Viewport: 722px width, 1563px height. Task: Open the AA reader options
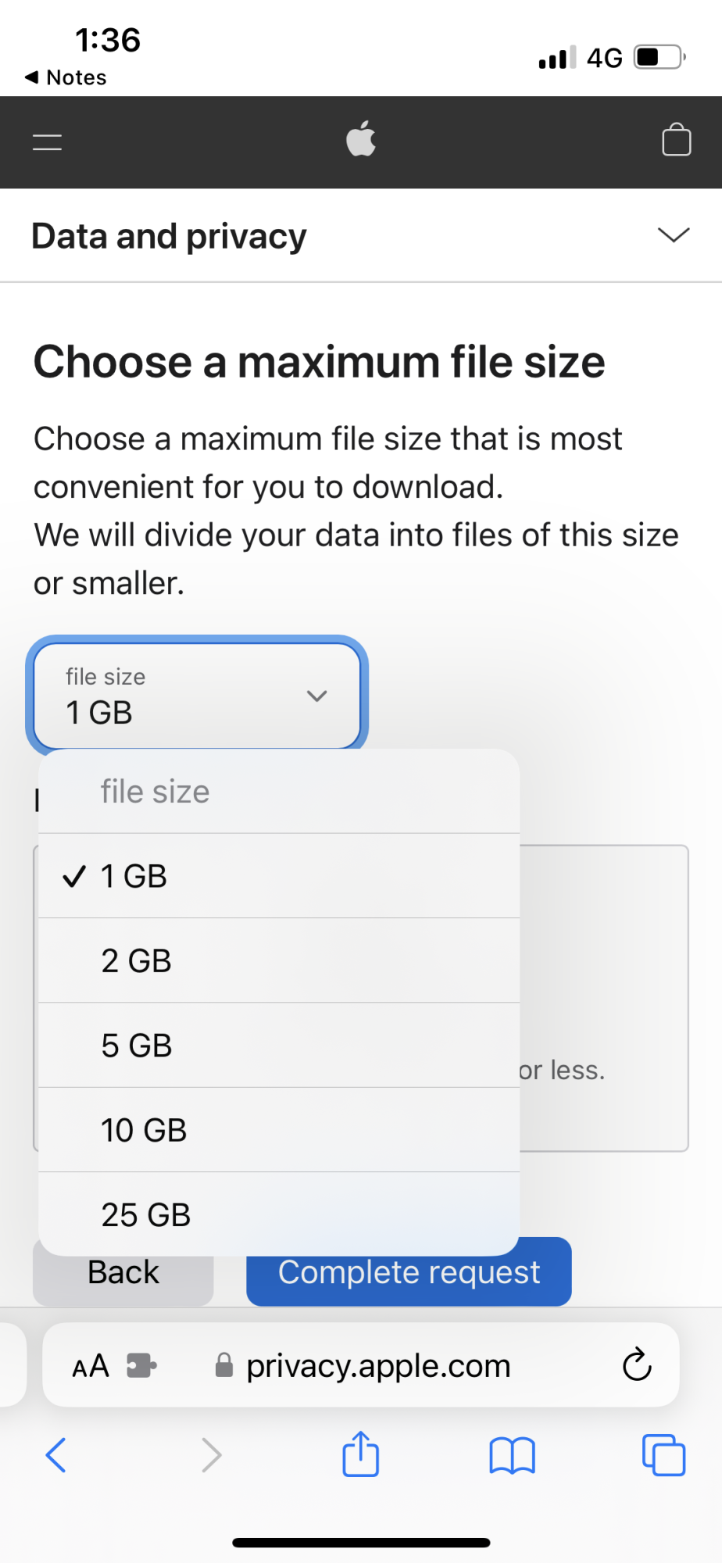pyautogui.click(x=91, y=1366)
